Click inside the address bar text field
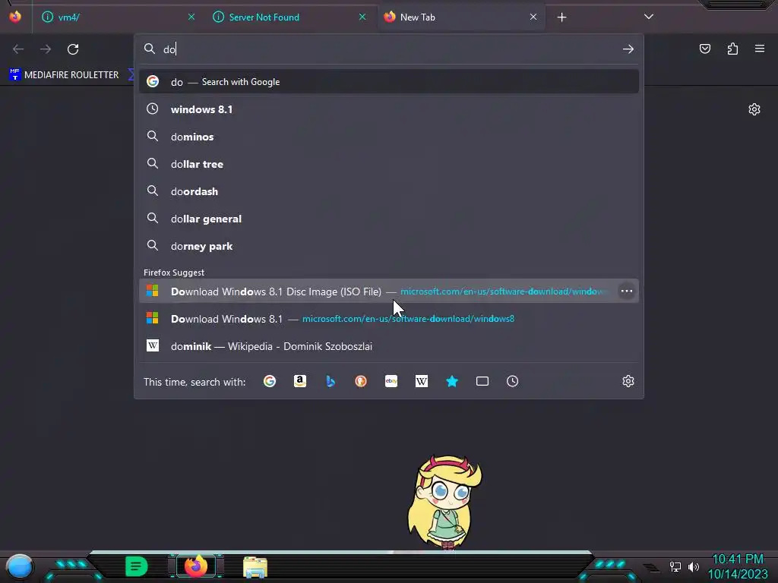Viewport: 778px width, 583px height. (x=390, y=49)
